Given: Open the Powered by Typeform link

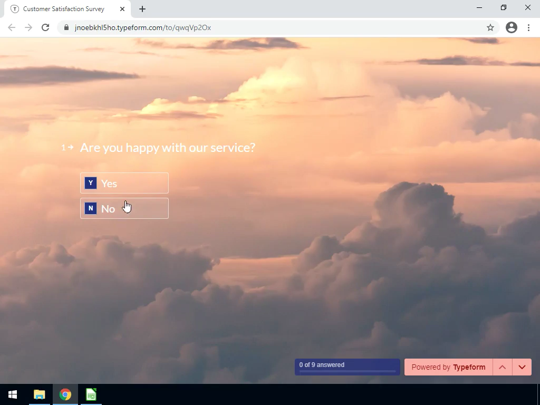Looking at the screenshot, I should [448, 367].
